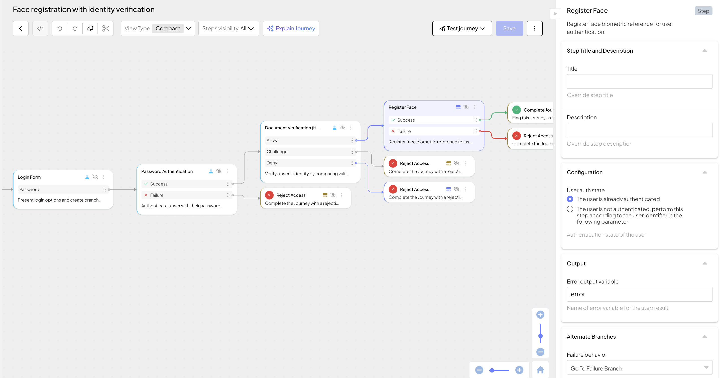The width and height of the screenshot is (720, 378).
Task: Toggle visibility eye on Login Form node
Action: [95, 177]
